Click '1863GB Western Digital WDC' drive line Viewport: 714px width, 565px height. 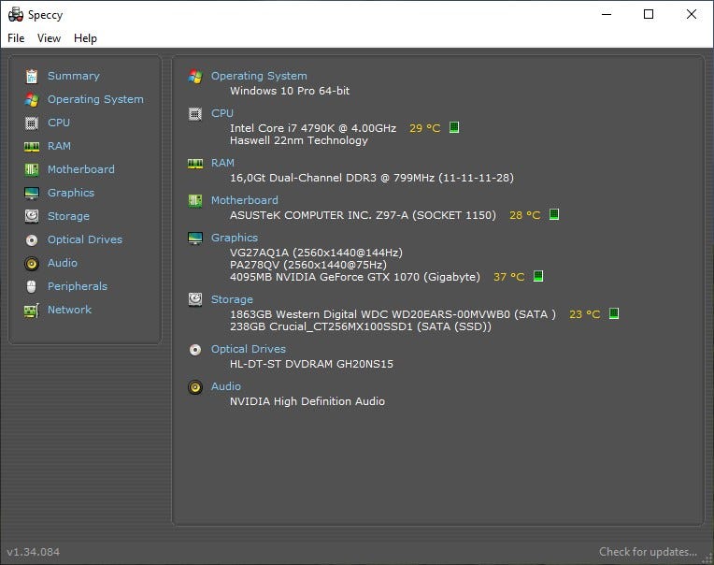pos(393,314)
